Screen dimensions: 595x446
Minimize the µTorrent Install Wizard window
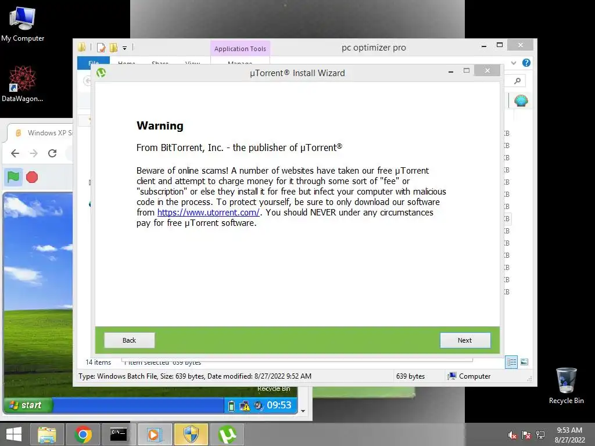[x=451, y=71]
